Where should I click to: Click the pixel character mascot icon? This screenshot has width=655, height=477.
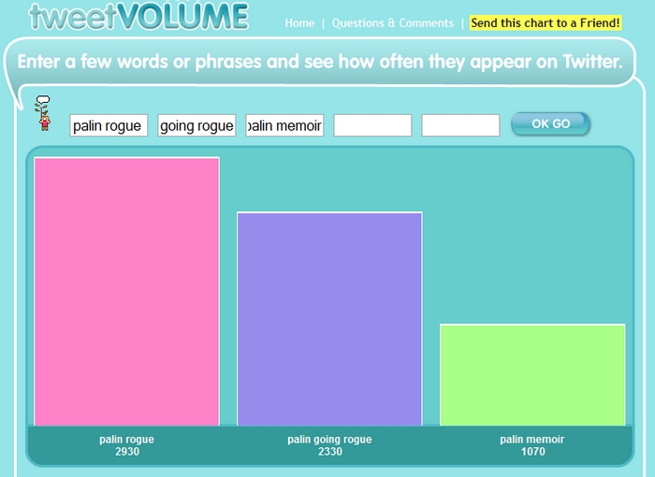(43, 113)
